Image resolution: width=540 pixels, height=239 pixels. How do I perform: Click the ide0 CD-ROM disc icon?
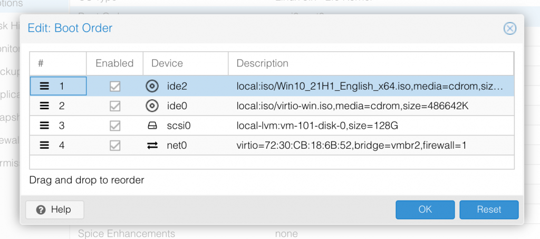(152, 106)
